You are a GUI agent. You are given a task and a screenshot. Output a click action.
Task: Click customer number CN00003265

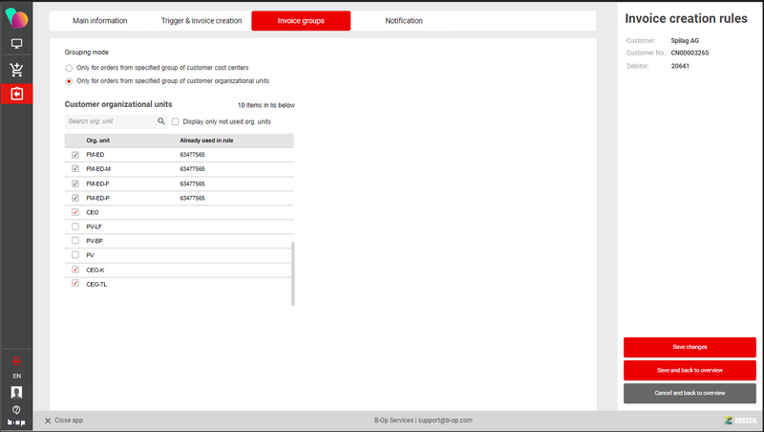click(690, 53)
